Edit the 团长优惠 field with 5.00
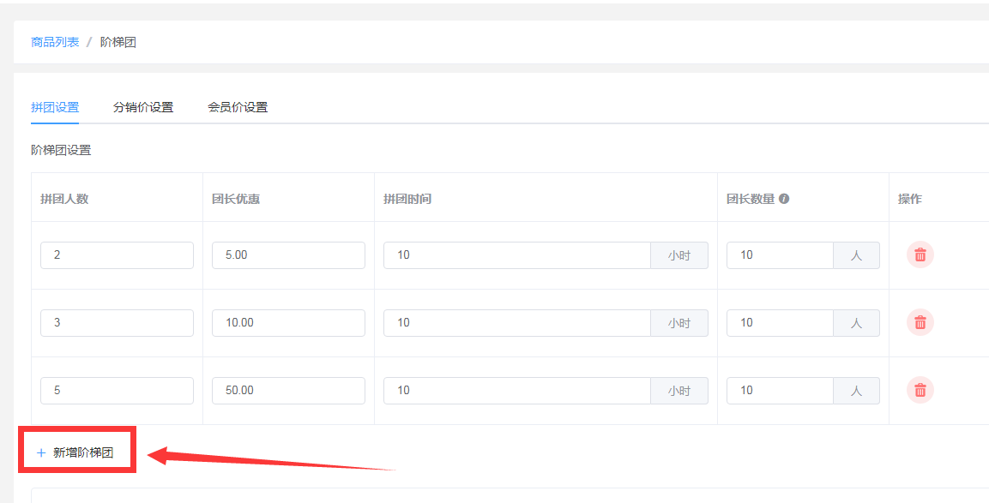This screenshot has height=503, width=989. [288, 255]
